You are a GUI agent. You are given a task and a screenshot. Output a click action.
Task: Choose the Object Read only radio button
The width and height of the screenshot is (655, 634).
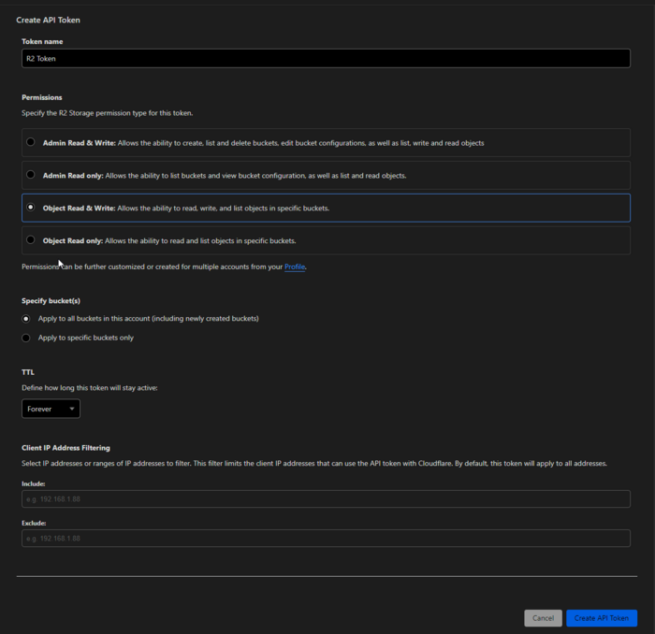pyautogui.click(x=31, y=240)
